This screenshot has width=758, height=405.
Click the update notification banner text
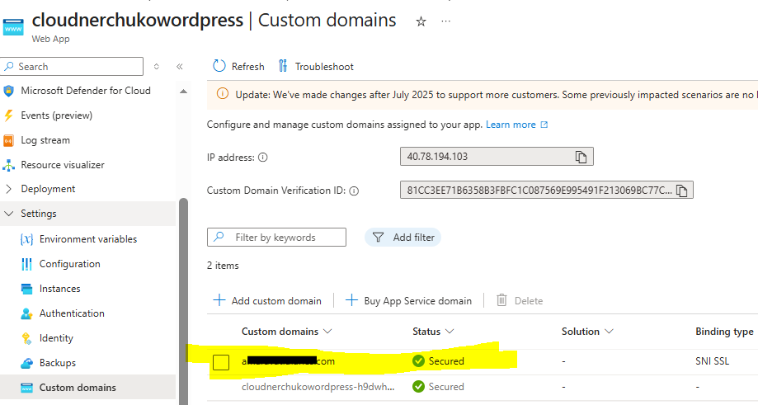pyautogui.click(x=496, y=95)
